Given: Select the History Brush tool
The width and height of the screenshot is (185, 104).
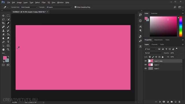Looking at the screenshot, I should 8,31.
